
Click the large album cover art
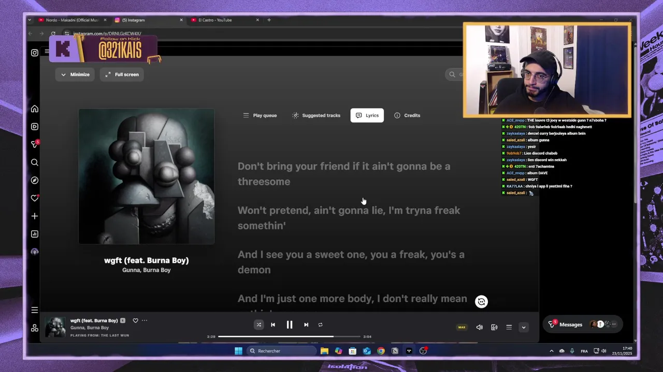click(x=146, y=176)
